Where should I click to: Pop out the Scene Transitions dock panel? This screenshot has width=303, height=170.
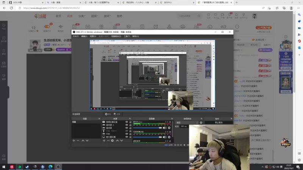201,119
